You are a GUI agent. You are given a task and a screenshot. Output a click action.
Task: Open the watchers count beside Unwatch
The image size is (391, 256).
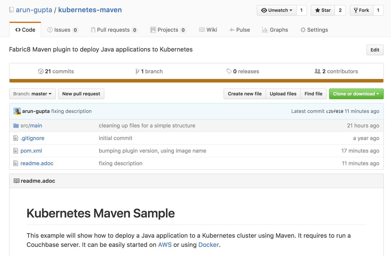click(301, 10)
